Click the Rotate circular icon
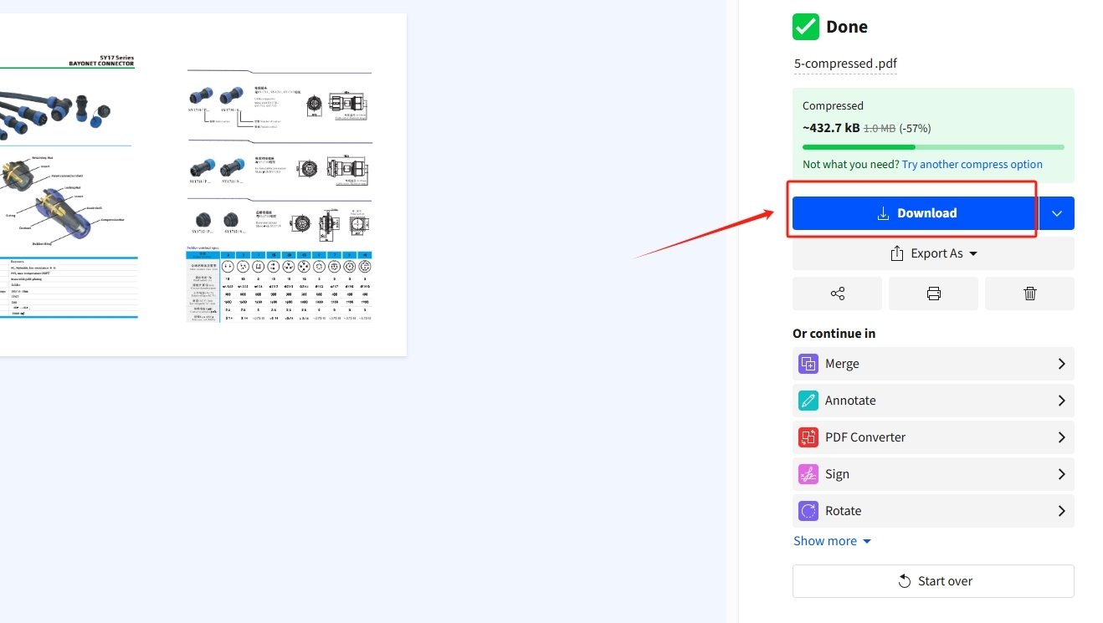1103x623 pixels. 808,511
